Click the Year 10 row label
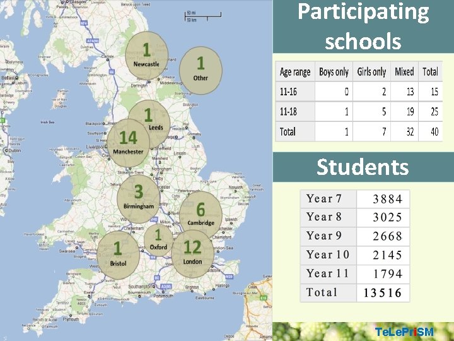 click(x=329, y=255)
